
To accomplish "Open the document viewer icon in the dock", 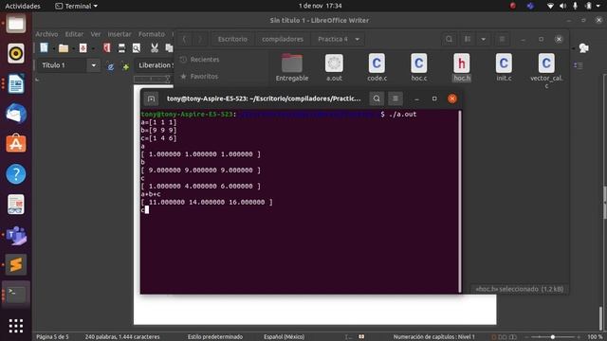I will tap(16, 205).
